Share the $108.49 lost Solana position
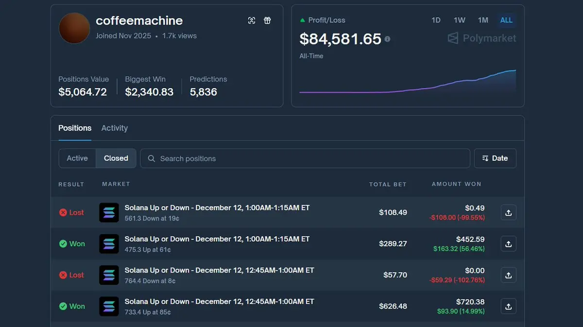The width and height of the screenshot is (583, 327). 508,213
